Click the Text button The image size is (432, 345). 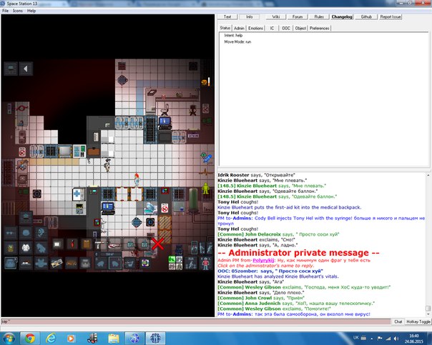click(227, 16)
